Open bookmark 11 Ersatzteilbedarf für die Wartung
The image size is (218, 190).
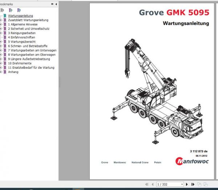click(x=31, y=68)
